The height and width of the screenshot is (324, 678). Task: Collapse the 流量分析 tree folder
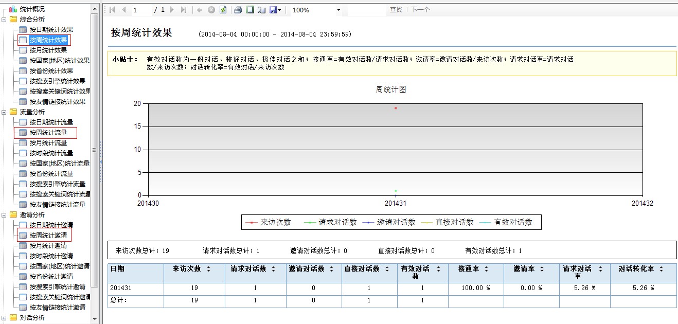coord(4,112)
